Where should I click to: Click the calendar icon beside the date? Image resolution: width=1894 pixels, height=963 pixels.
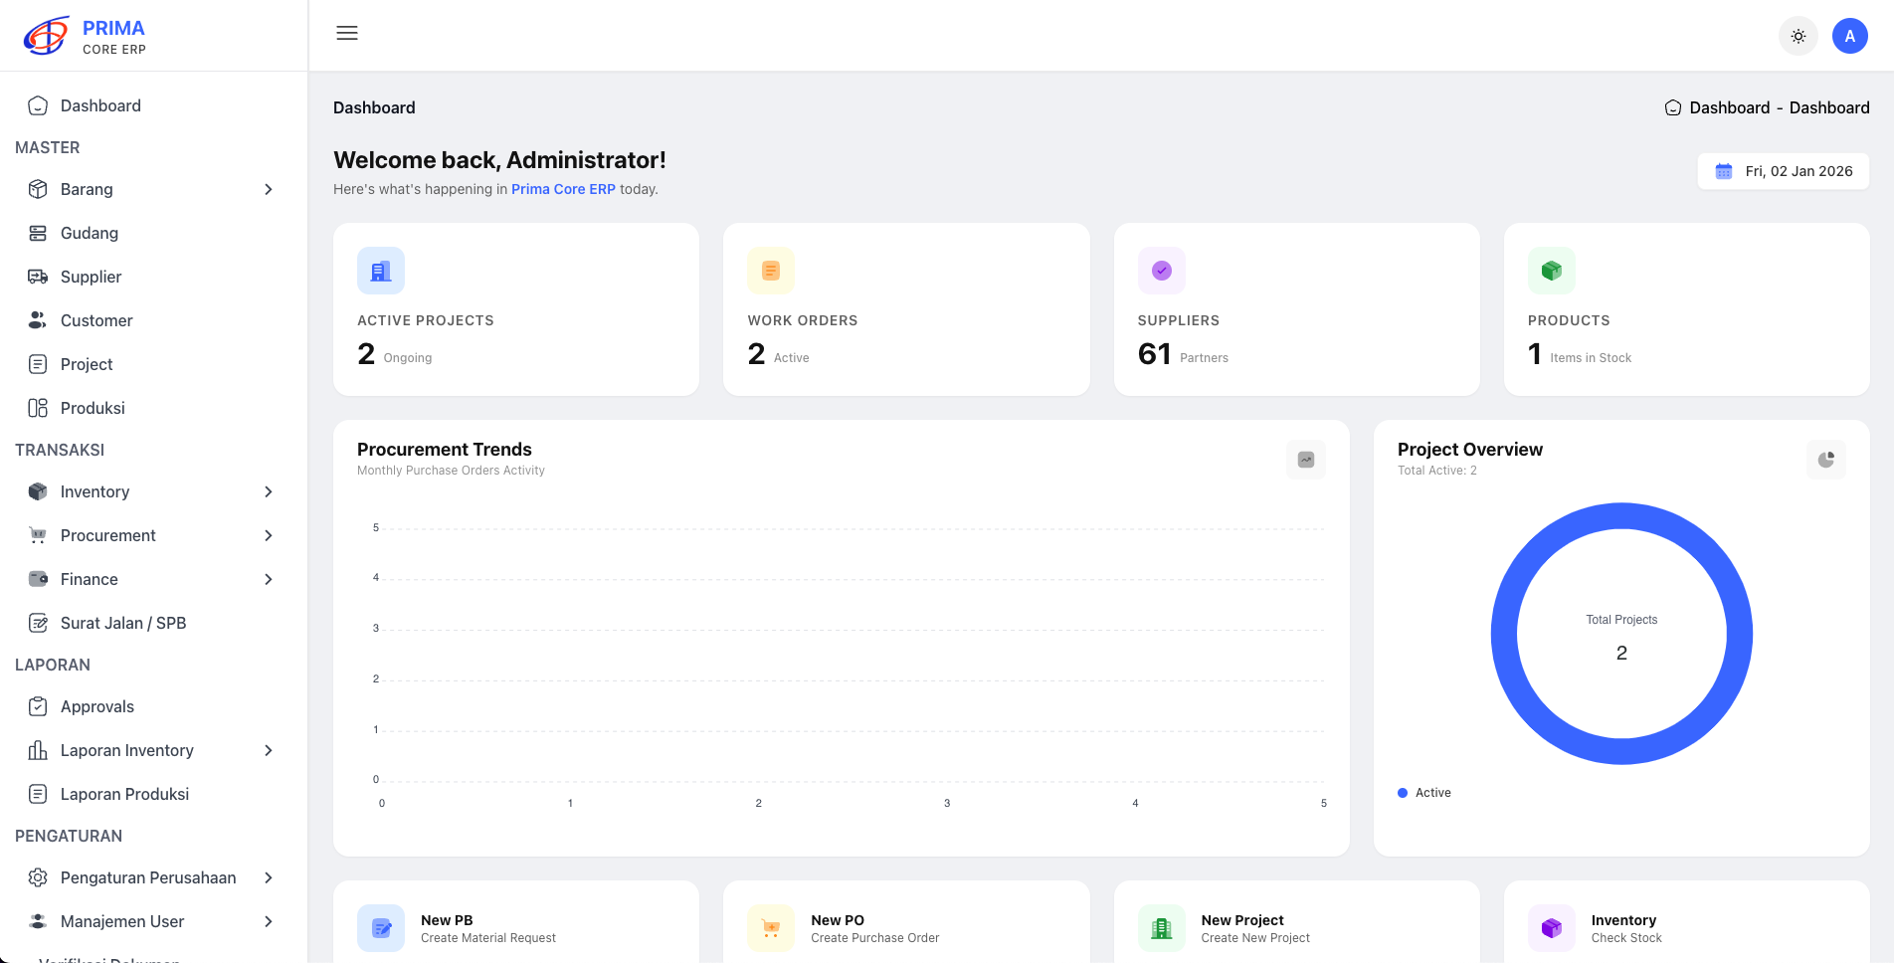(1724, 171)
